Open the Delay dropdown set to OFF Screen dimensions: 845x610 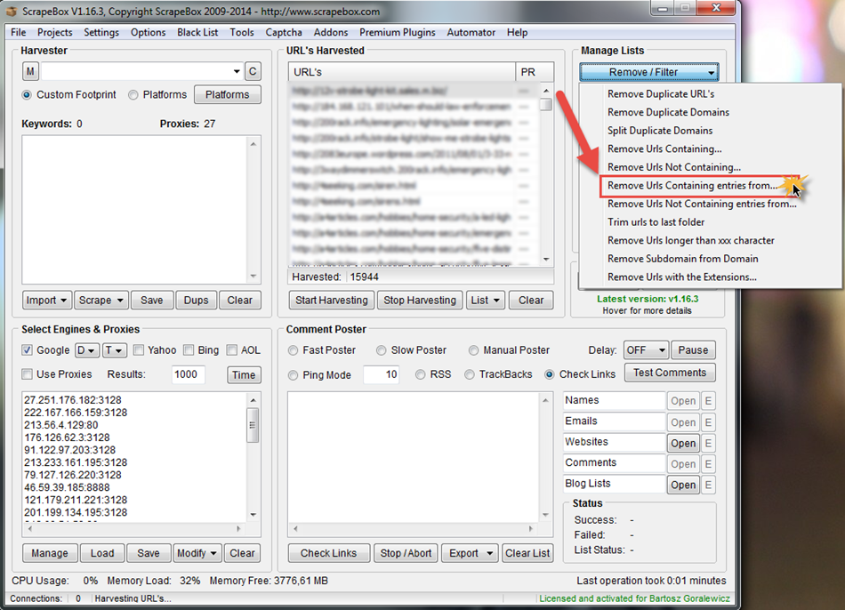[x=646, y=350]
